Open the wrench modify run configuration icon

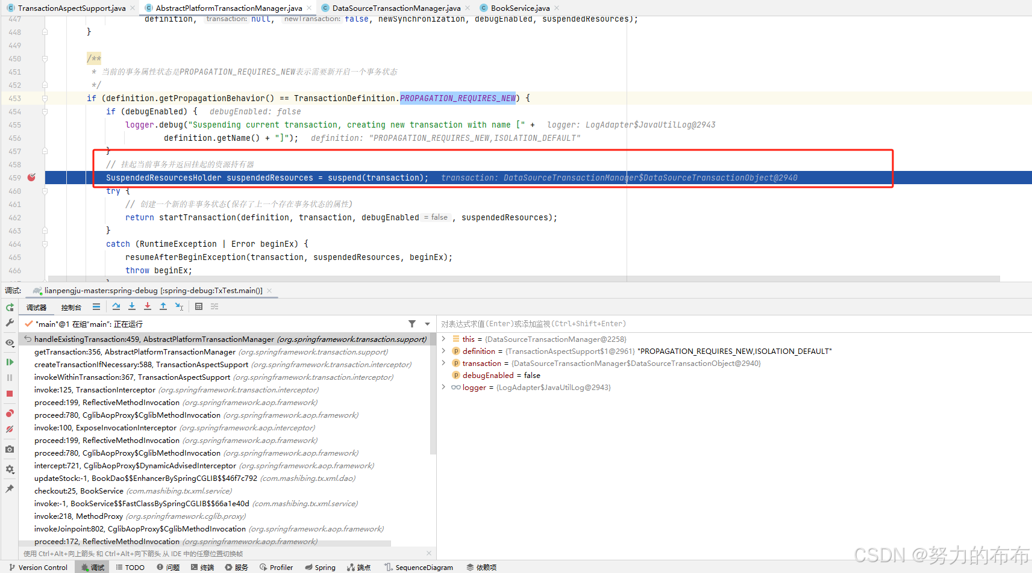click(10, 323)
